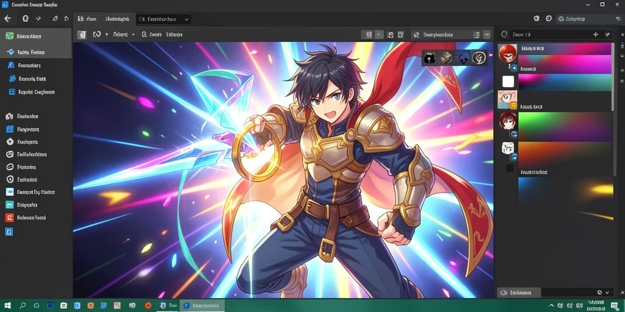Click the circle icon at the right panel's top-left
The image size is (625, 312).
(504, 35)
